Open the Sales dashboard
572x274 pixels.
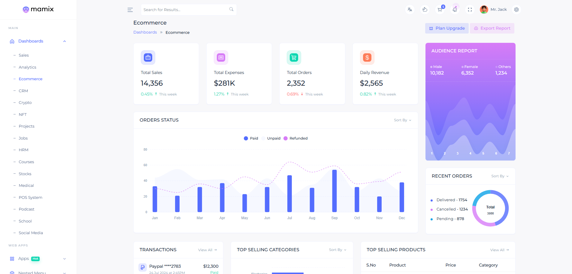point(24,55)
